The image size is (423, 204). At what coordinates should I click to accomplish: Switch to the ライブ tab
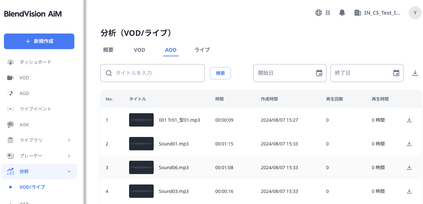202,50
